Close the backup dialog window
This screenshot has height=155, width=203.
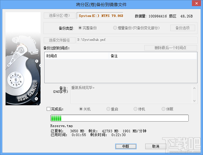click(x=196, y=3)
